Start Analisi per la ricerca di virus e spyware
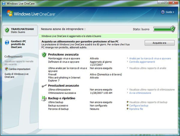Viewport: 180px width, 136px height. 150,58
